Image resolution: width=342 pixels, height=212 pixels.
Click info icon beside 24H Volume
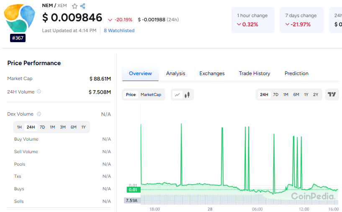[x=39, y=91]
